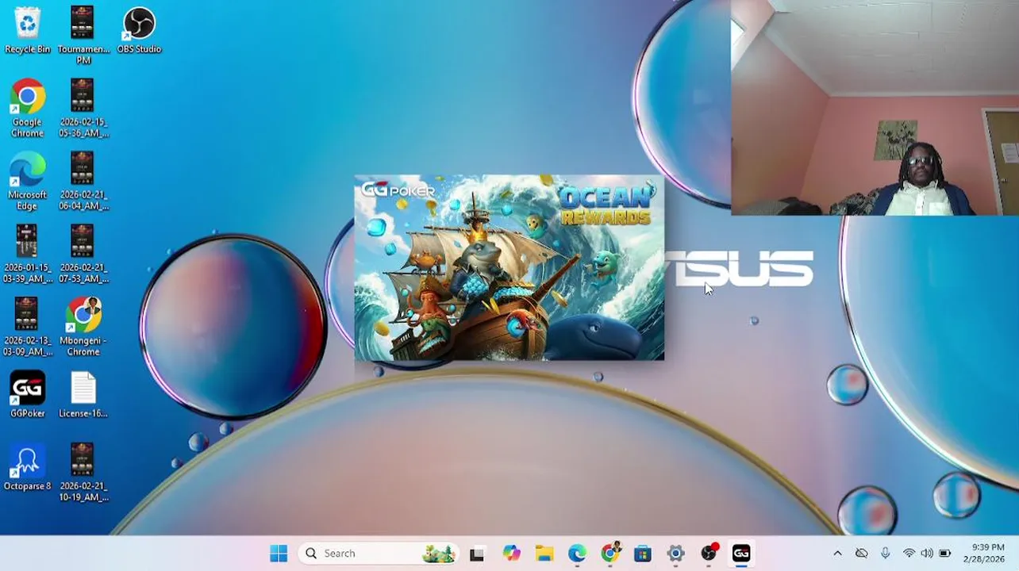Image resolution: width=1019 pixels, height=571 pixels.
Task: Switch to OBS Studio on the taskbar
Action: pyautogui.click(x=709, y=554)
